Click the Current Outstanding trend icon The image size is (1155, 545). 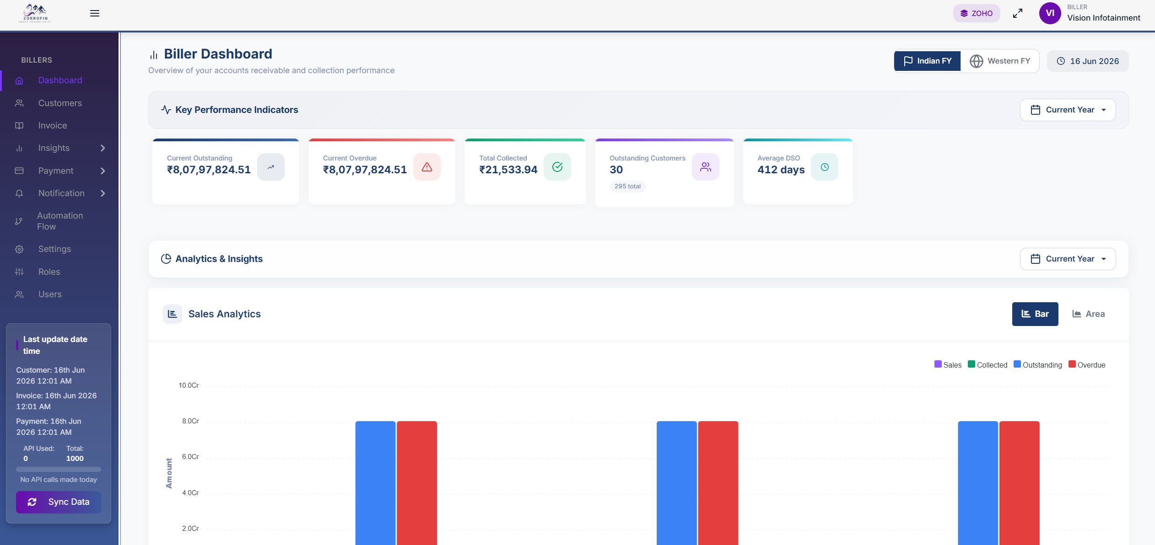pyautogui.click(x=271, y=167)
